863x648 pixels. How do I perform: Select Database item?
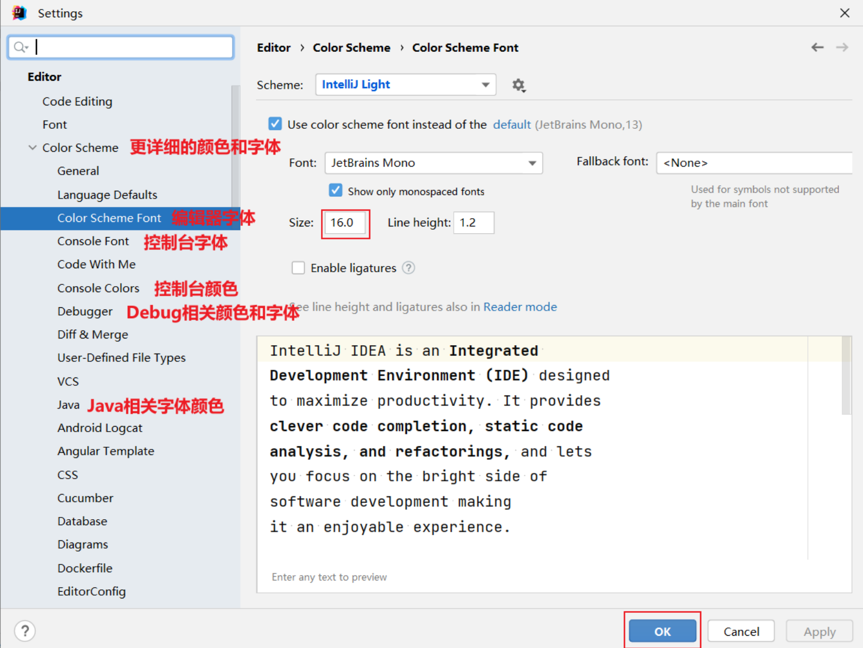pyautogui.click(x=82, y=521)
